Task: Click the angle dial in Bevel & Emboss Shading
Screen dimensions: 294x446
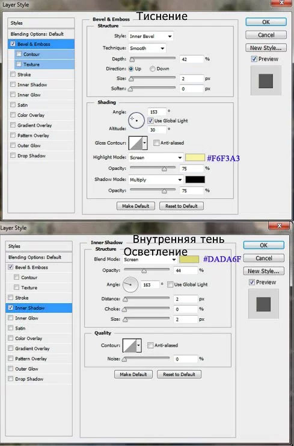Action: [x=135, y=121]
